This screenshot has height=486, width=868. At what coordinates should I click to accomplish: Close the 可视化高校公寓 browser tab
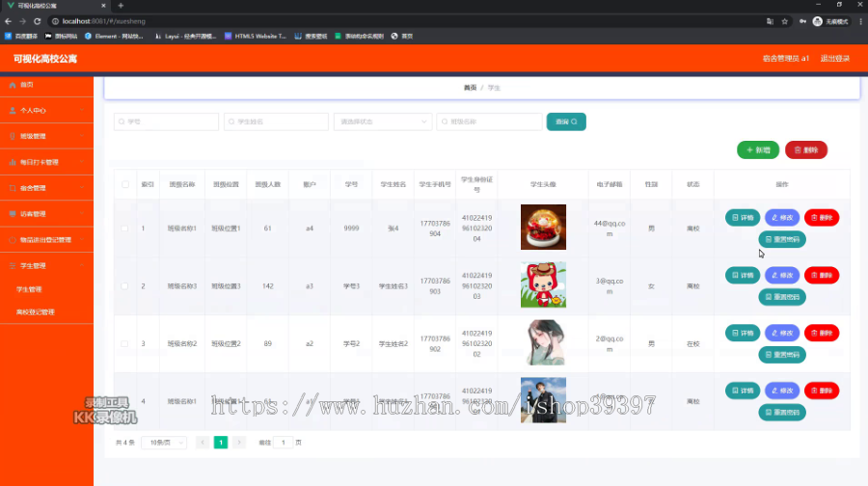[103, 6]
